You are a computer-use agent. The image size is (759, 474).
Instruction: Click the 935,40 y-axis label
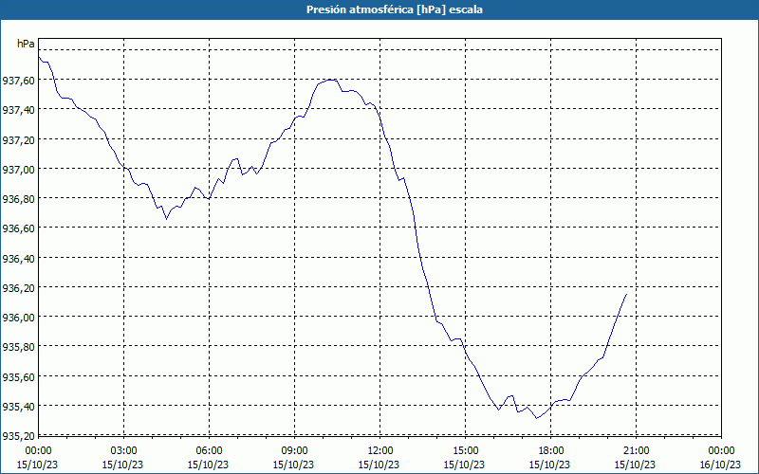pyautogui.click(x=19, y=407)
